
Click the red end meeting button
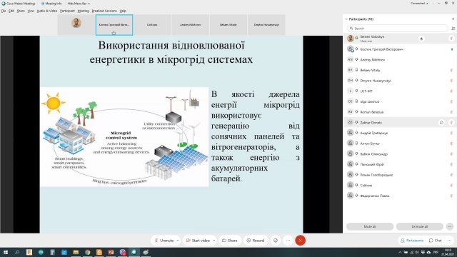click(x=300, y=241)
